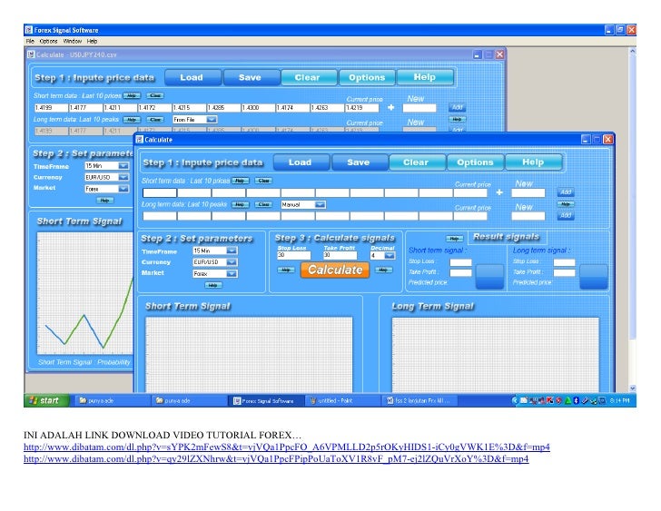Expand the Currency EUR/USD dropdown in front window
The height and width of the screenshot is (511, 661).
(x=232, y=261)
